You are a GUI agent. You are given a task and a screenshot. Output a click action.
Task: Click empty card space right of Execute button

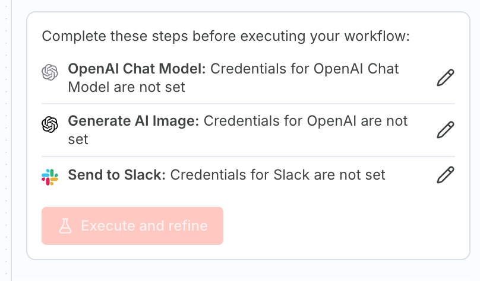click(339, 226)
